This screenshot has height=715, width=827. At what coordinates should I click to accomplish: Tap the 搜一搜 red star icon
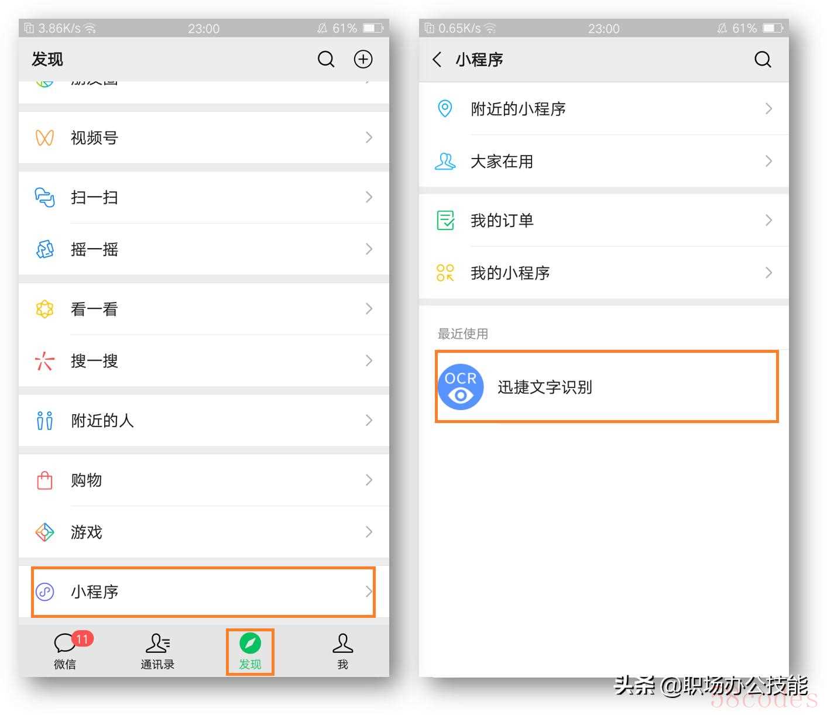(x=44, y=361)
